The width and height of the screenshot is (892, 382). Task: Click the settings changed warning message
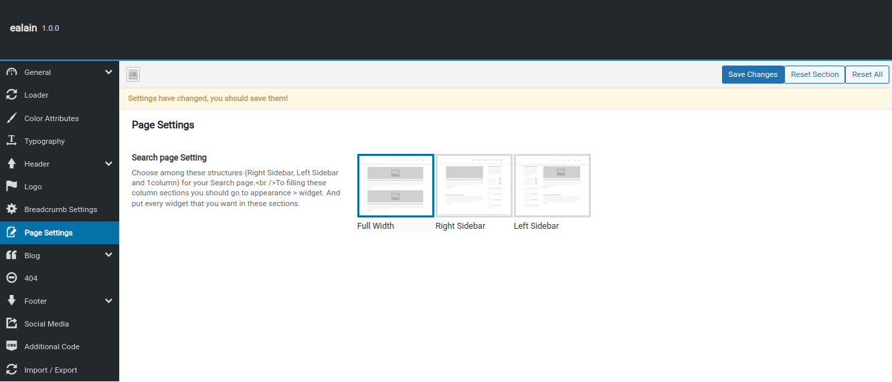coord(208,98)
